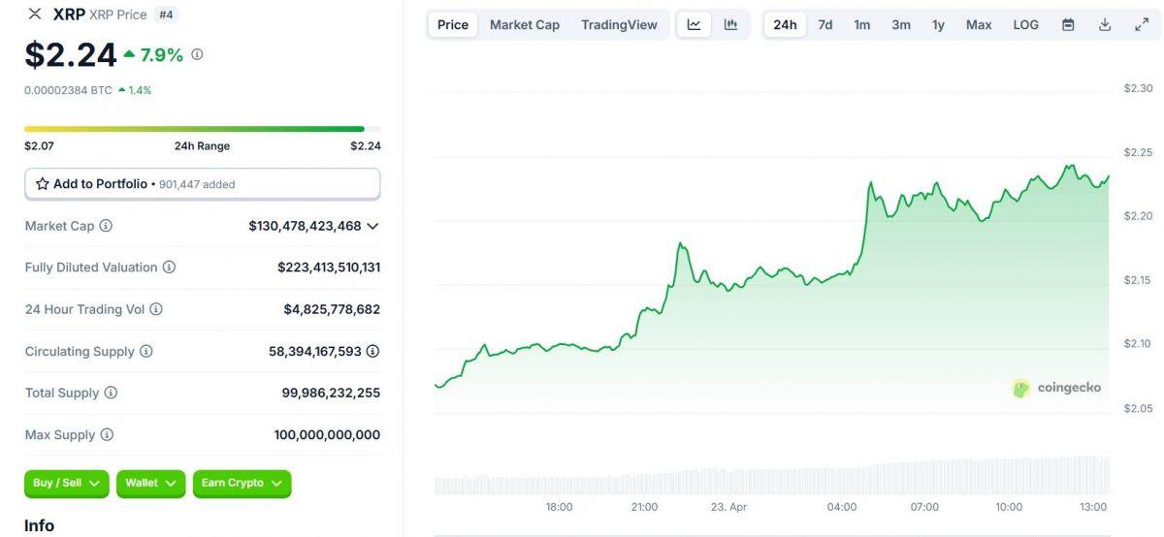Select the 7d time range

pos(825,25)
